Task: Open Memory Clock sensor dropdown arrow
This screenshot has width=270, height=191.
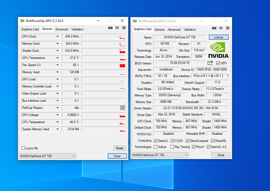Action: 58,44
